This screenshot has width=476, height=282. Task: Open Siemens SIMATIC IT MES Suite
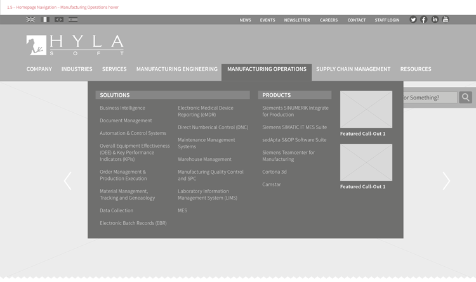coord(294,127)
